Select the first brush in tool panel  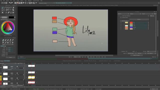click(x=3, y=40)
